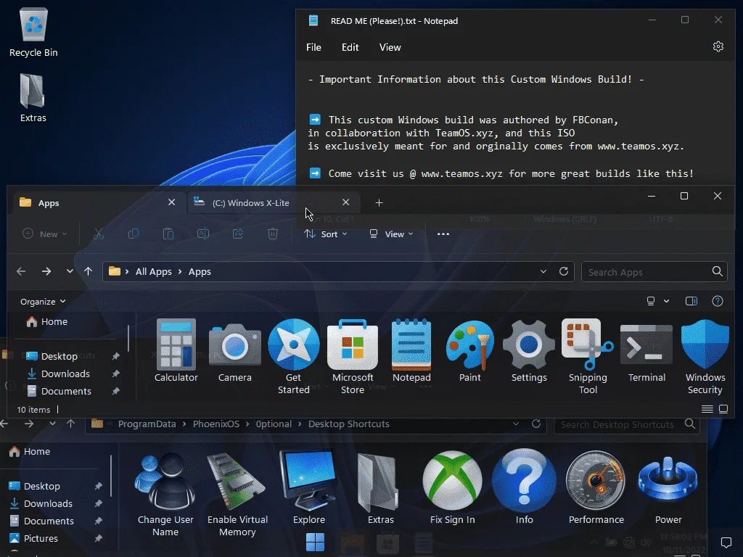Viewport: 743px width, 557px height.
Task: Add a new File Explorer tab
Action: click(379, 203)
